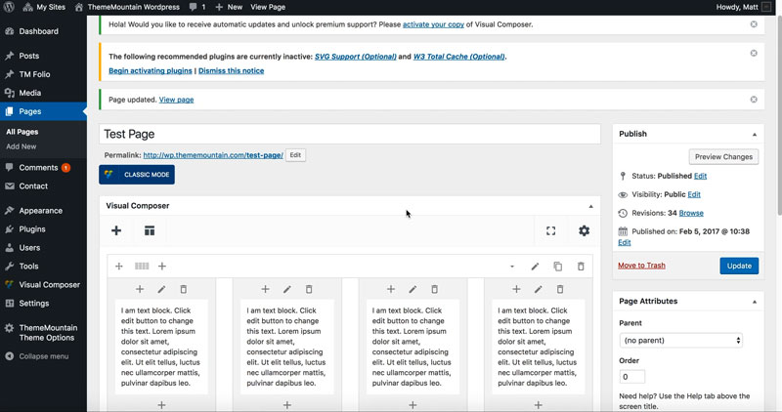782x412 pixels.
Task: Click the Order input field
Action: [631, 377]
